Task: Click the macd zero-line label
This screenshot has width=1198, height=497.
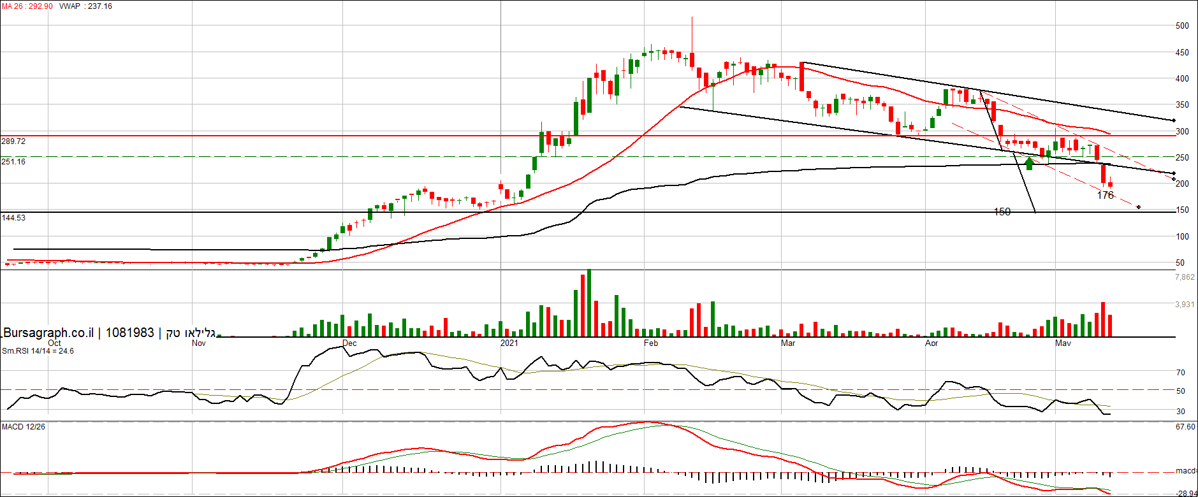Action: [x=1185, y=471]
